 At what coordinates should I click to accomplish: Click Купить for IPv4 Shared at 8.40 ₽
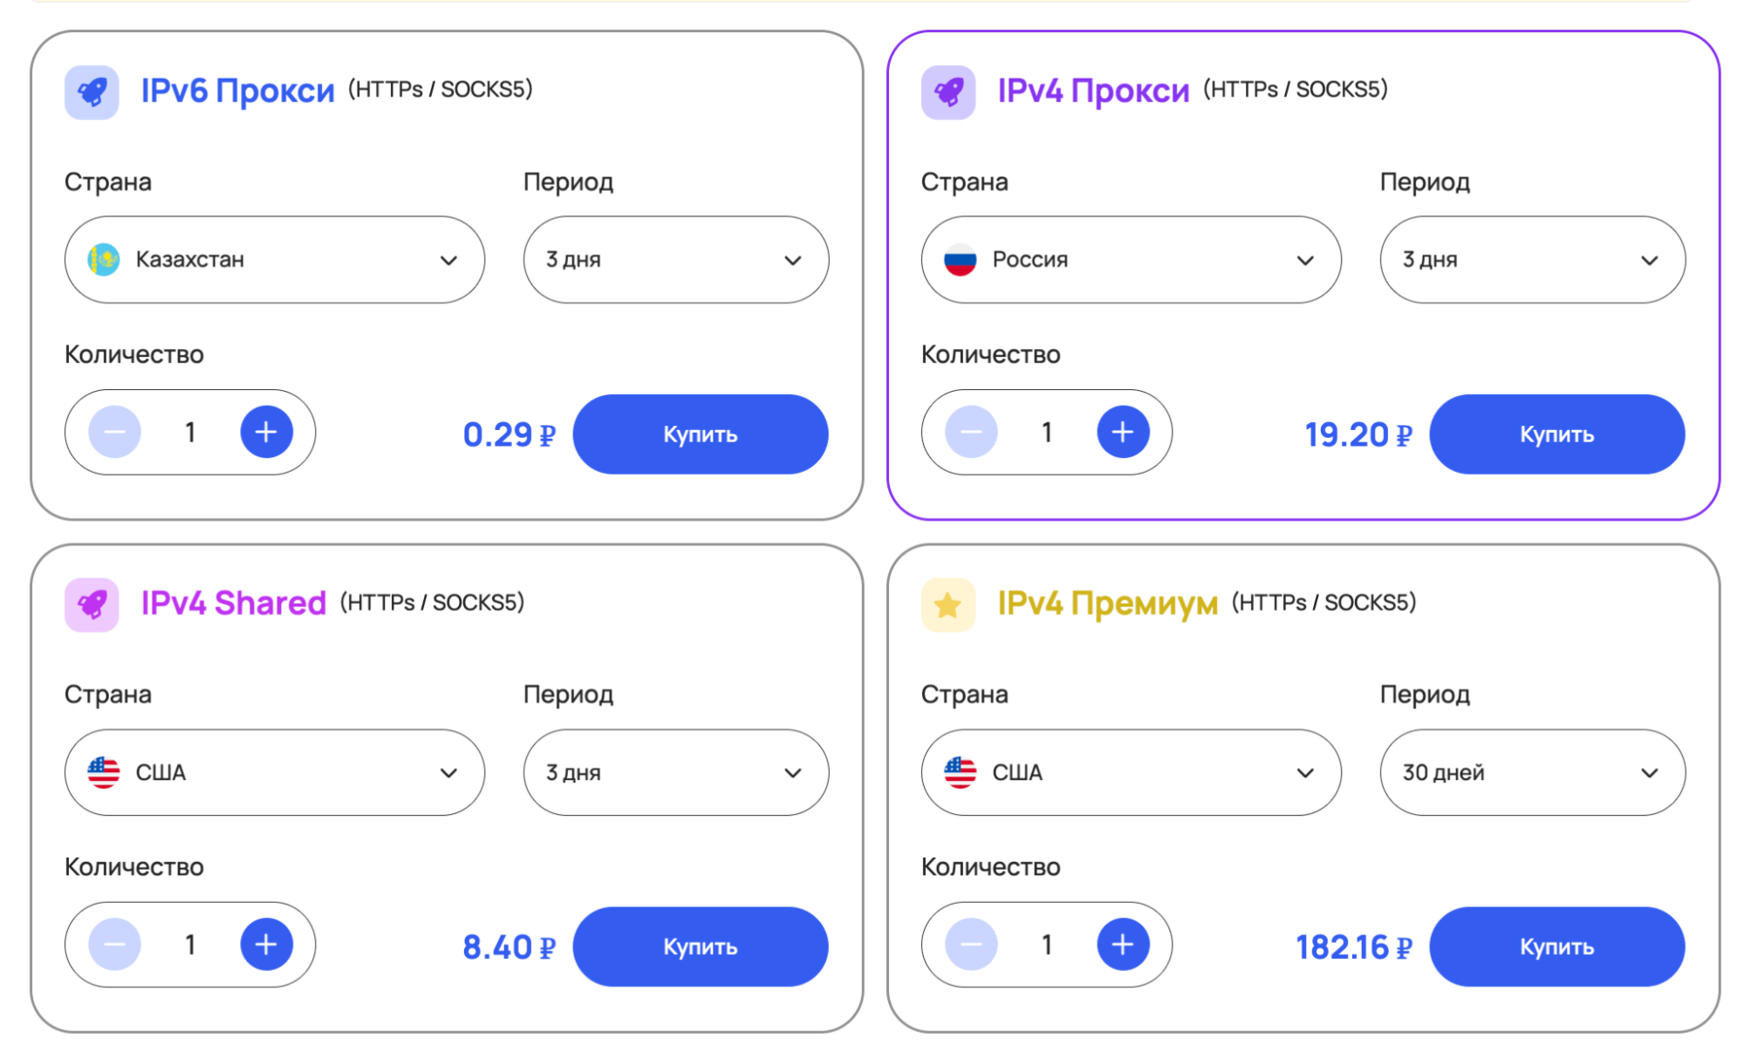pos(700,947)
